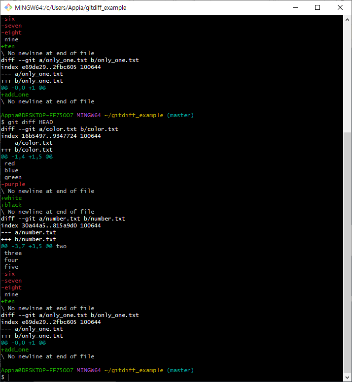Click 'diff --git a/number.txt b/number.txt' line
The height and width of the screenshot is (382, 352).
tap(63, 219)
